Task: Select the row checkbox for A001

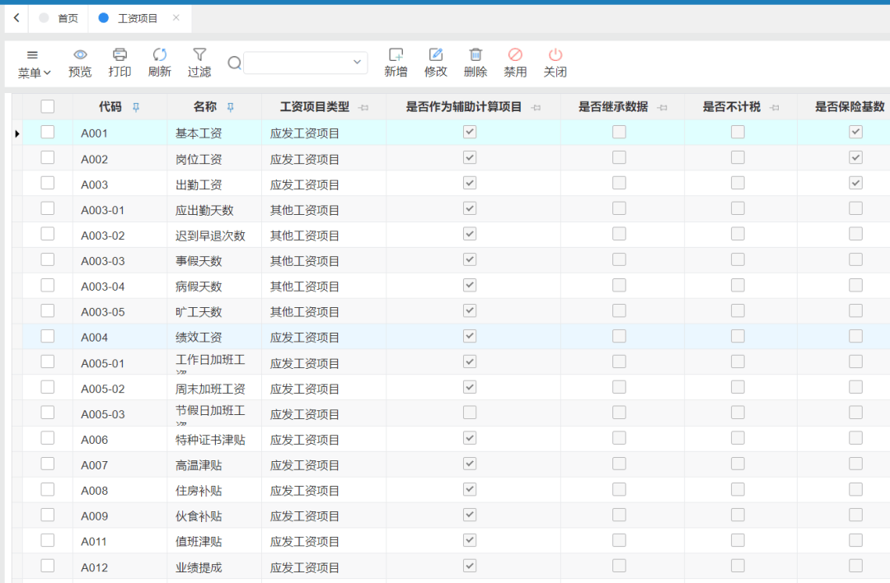Action: click(x=48, y=132)
